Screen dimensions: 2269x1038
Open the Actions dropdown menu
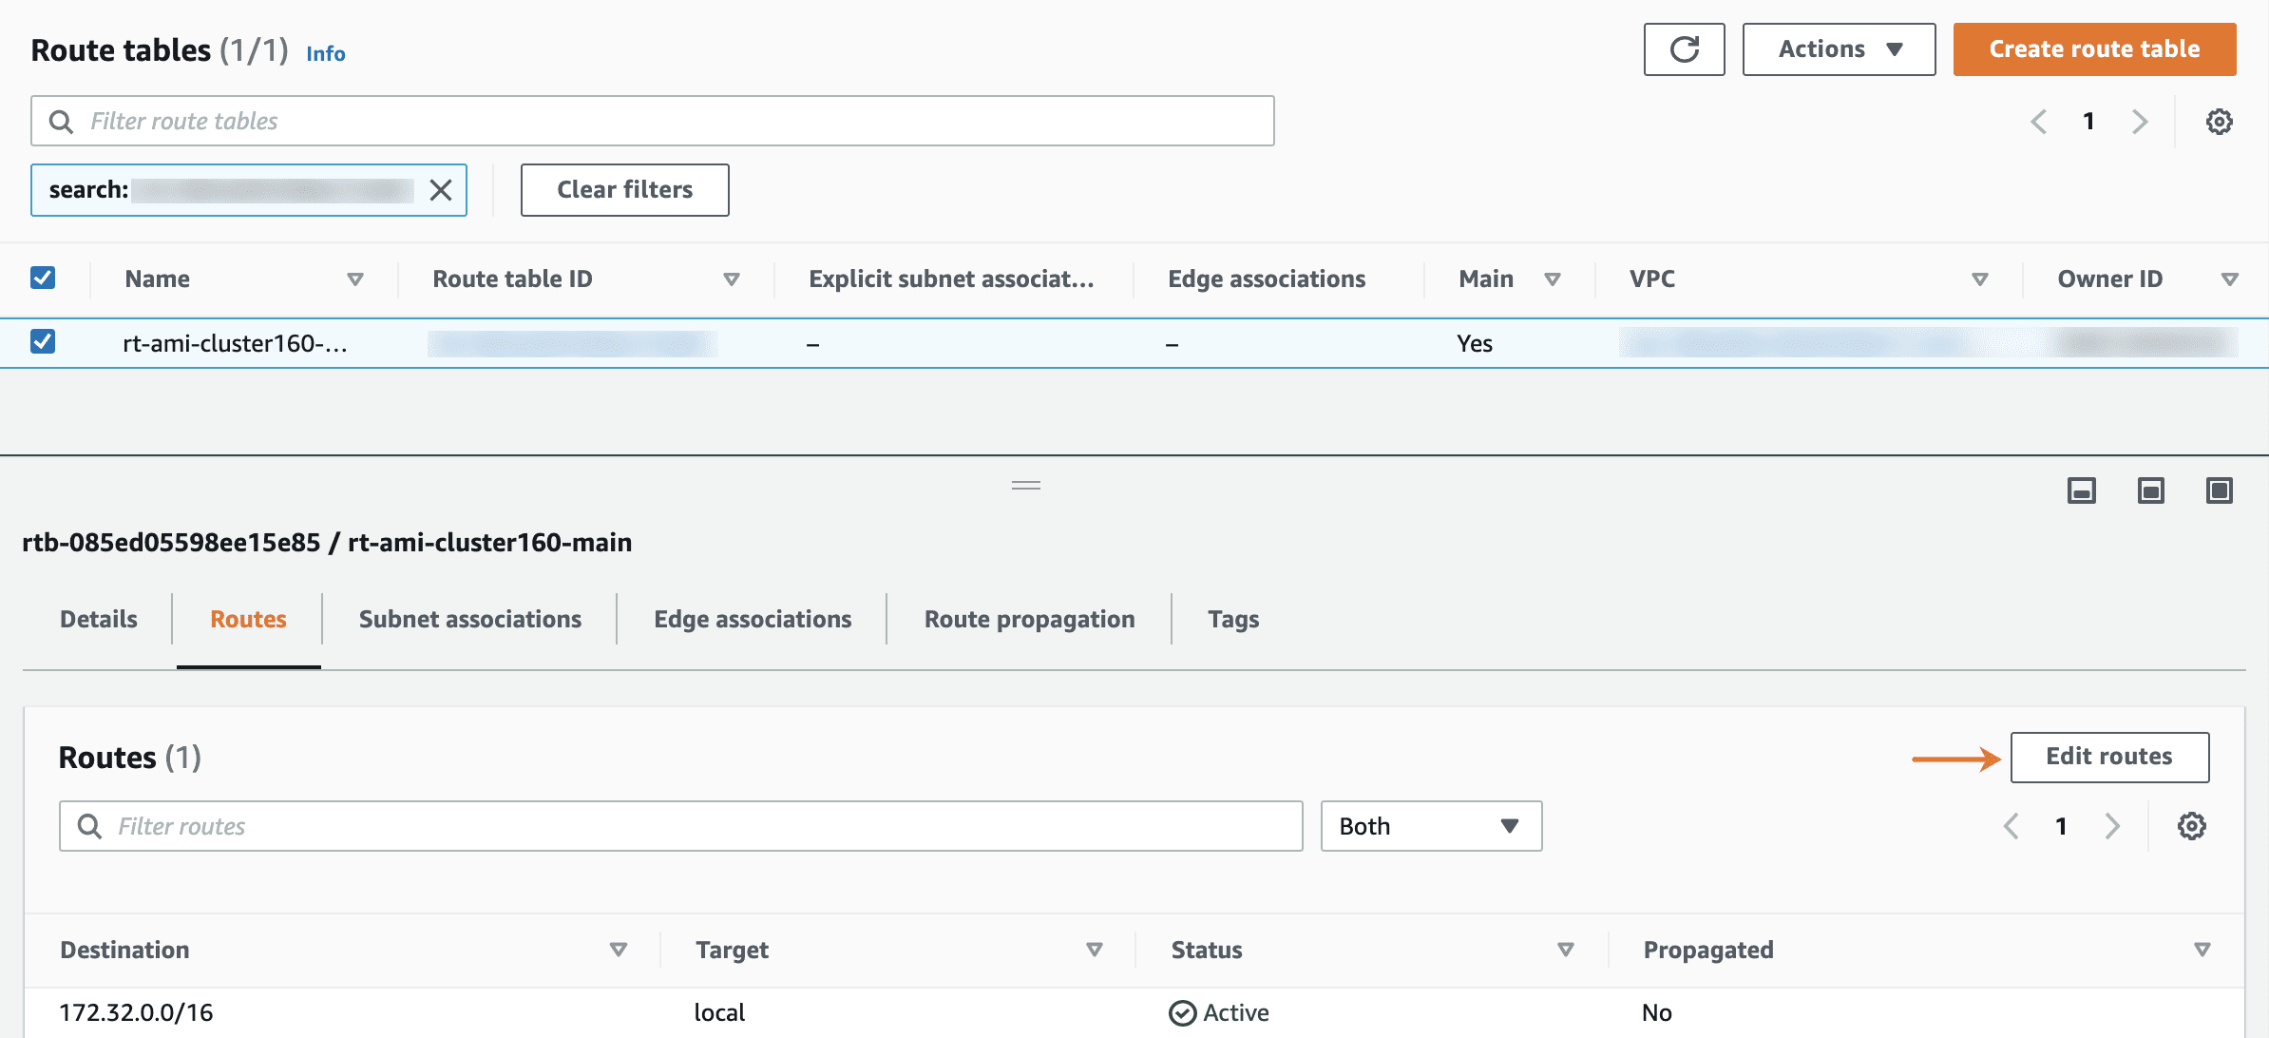[1839, 49]
